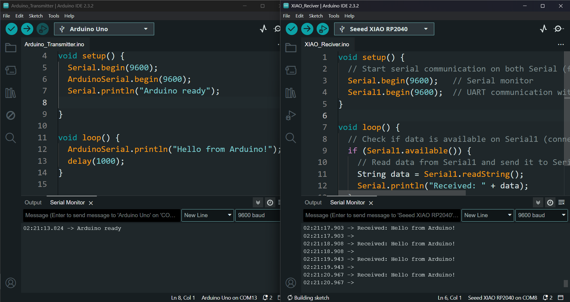Open Debug icon in XIAO_Reciver sidebar
This screenshot has height=302, width=570.
(291, 115)
